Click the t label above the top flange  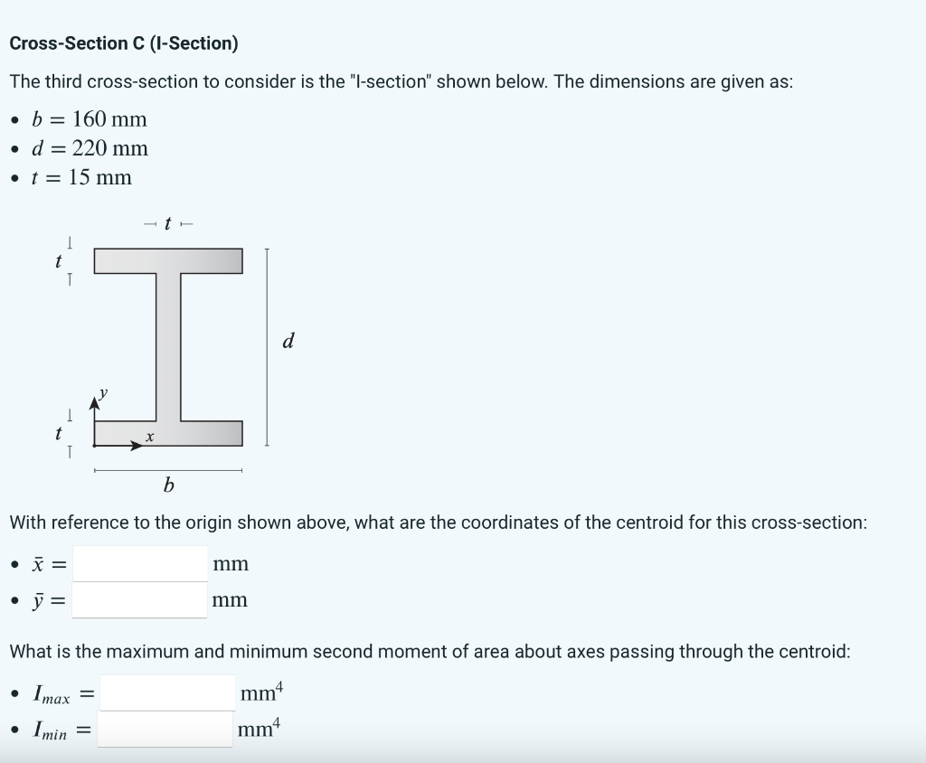tap(165, 223)
